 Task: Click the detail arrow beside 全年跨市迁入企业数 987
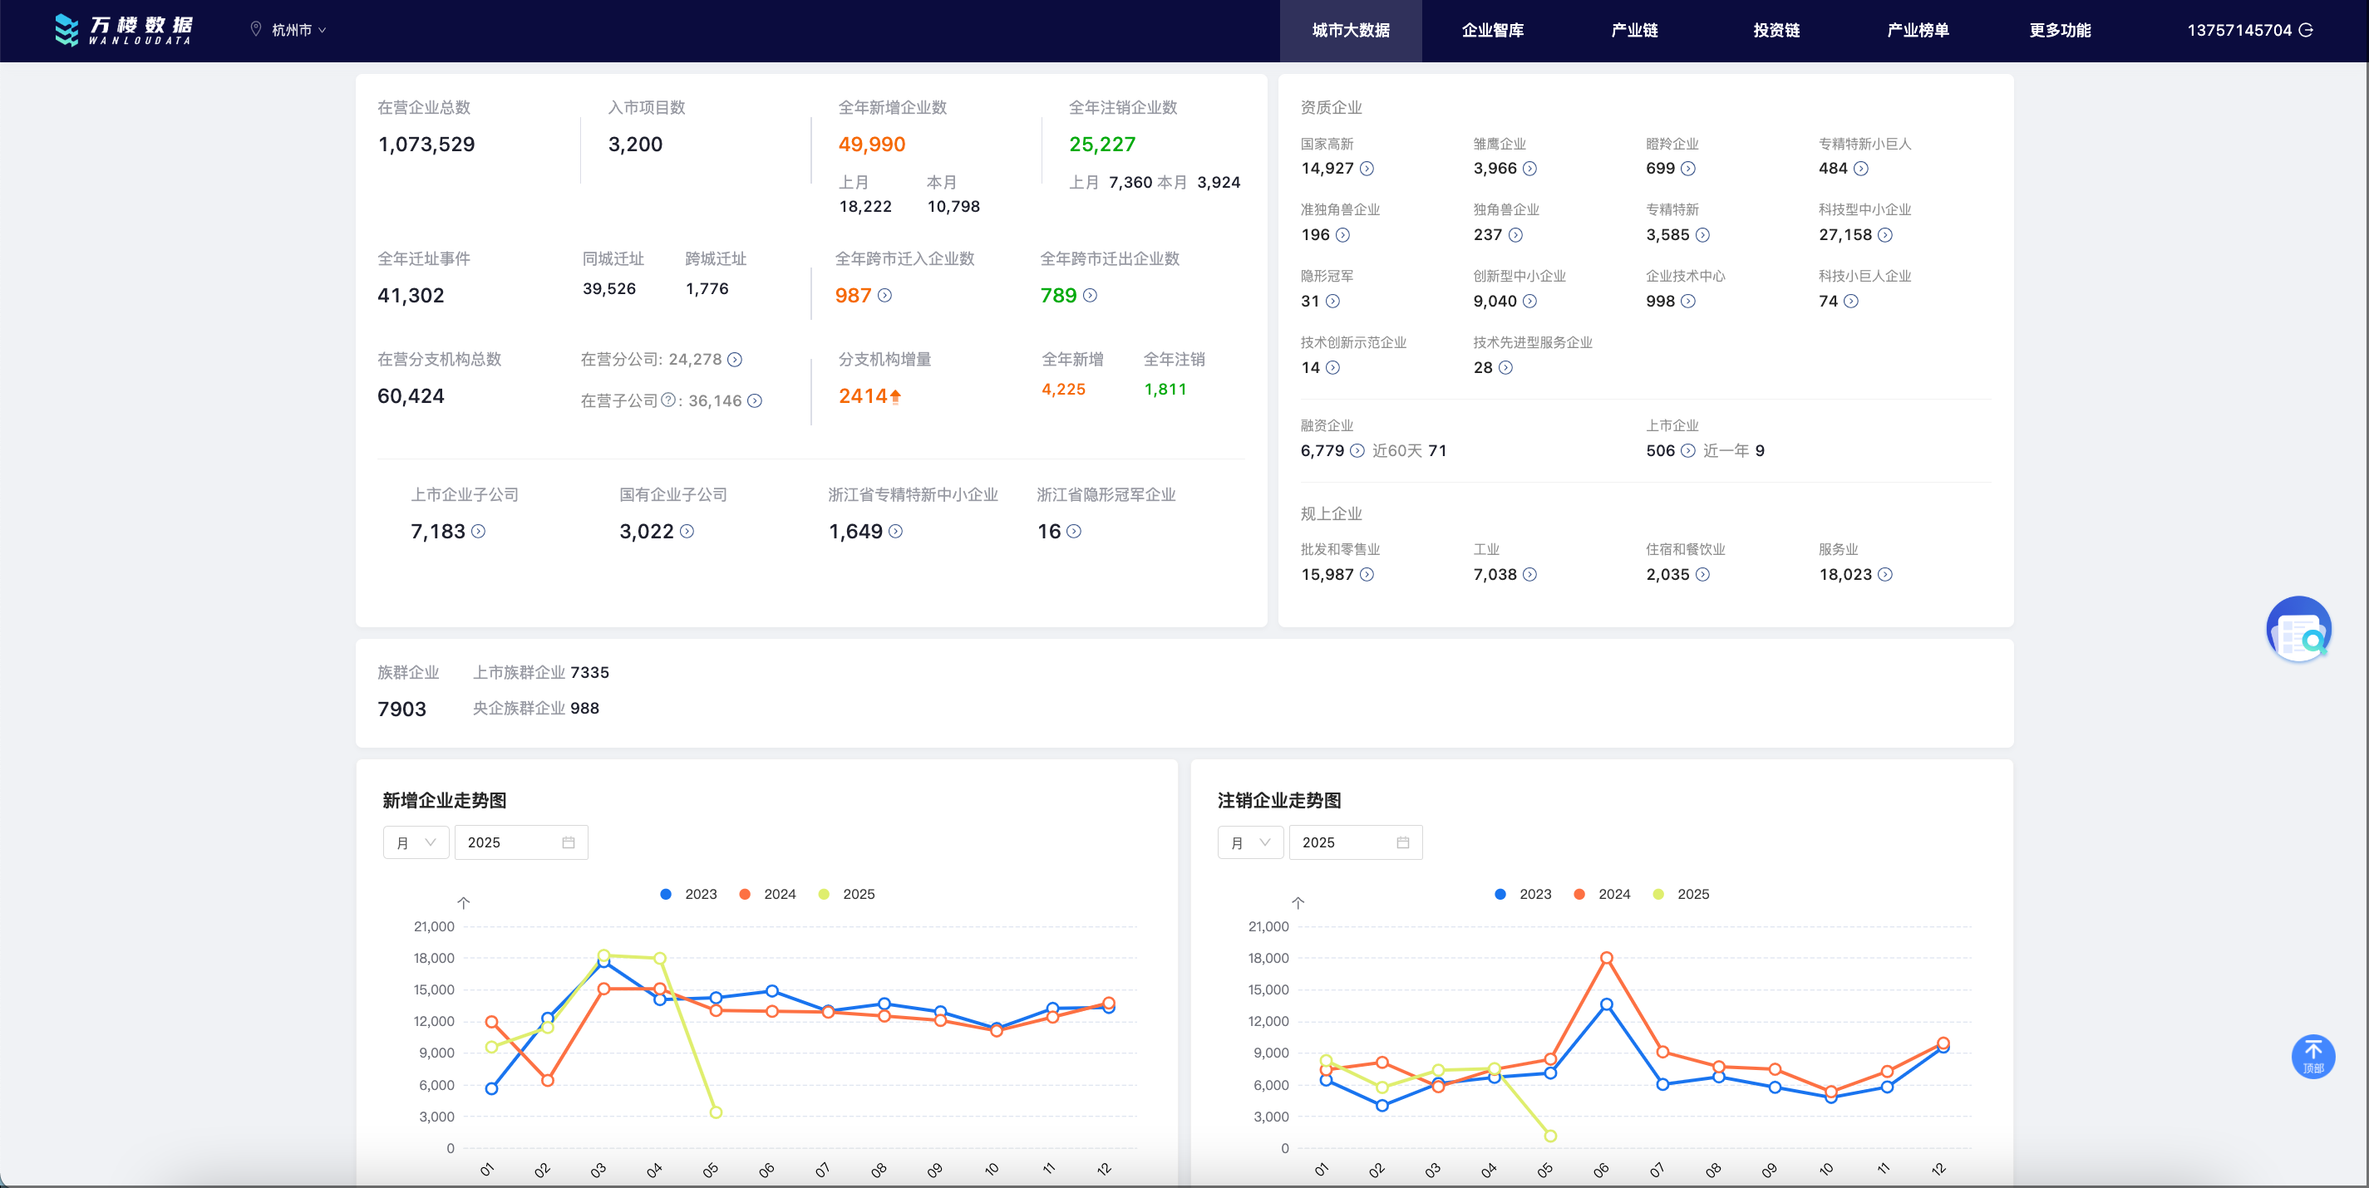point(884,296)
